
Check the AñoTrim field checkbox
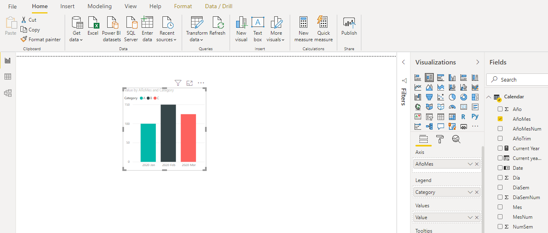click(500, 138)
